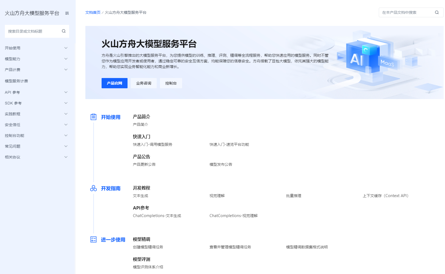The width and height of the screenshot is (445, 274).
Task: Open 产品更新公告 link
Action: pos(144,164)
